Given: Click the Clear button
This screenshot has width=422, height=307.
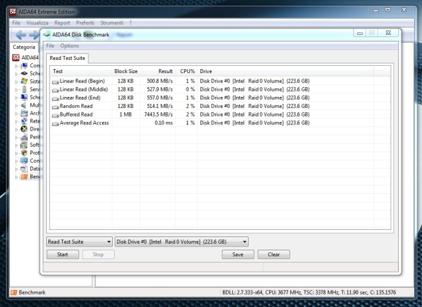Looking at the screenshot, I should [x=274, y=254].
